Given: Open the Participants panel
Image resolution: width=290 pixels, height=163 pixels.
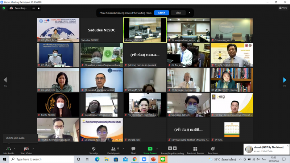Looking at the screenshot, I should pos(113,150).
